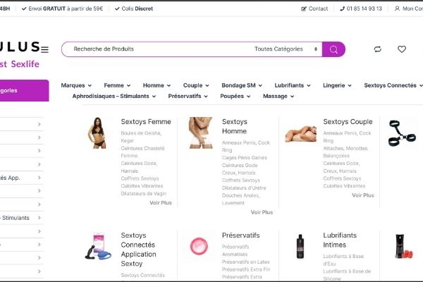Viewport: 423px width, 282px height.
Task: Expand the Marques menu
Action: 76,85
